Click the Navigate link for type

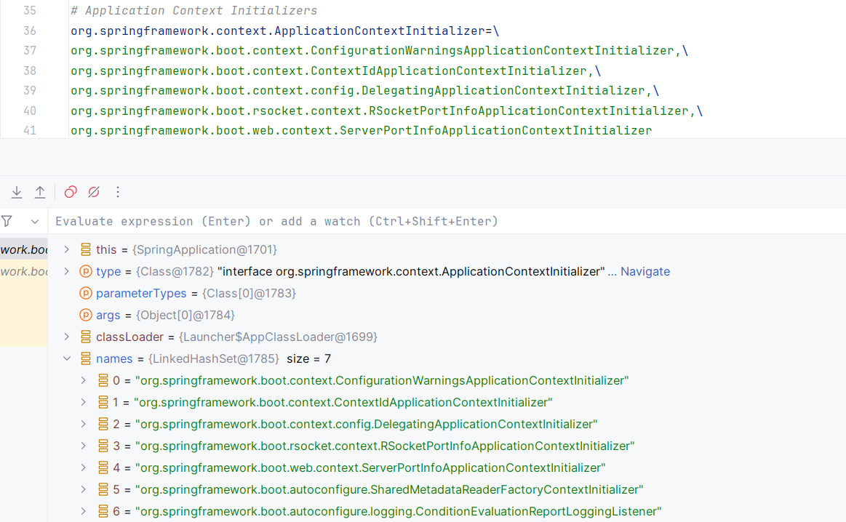pyautogui.click(x=645, y=272)
